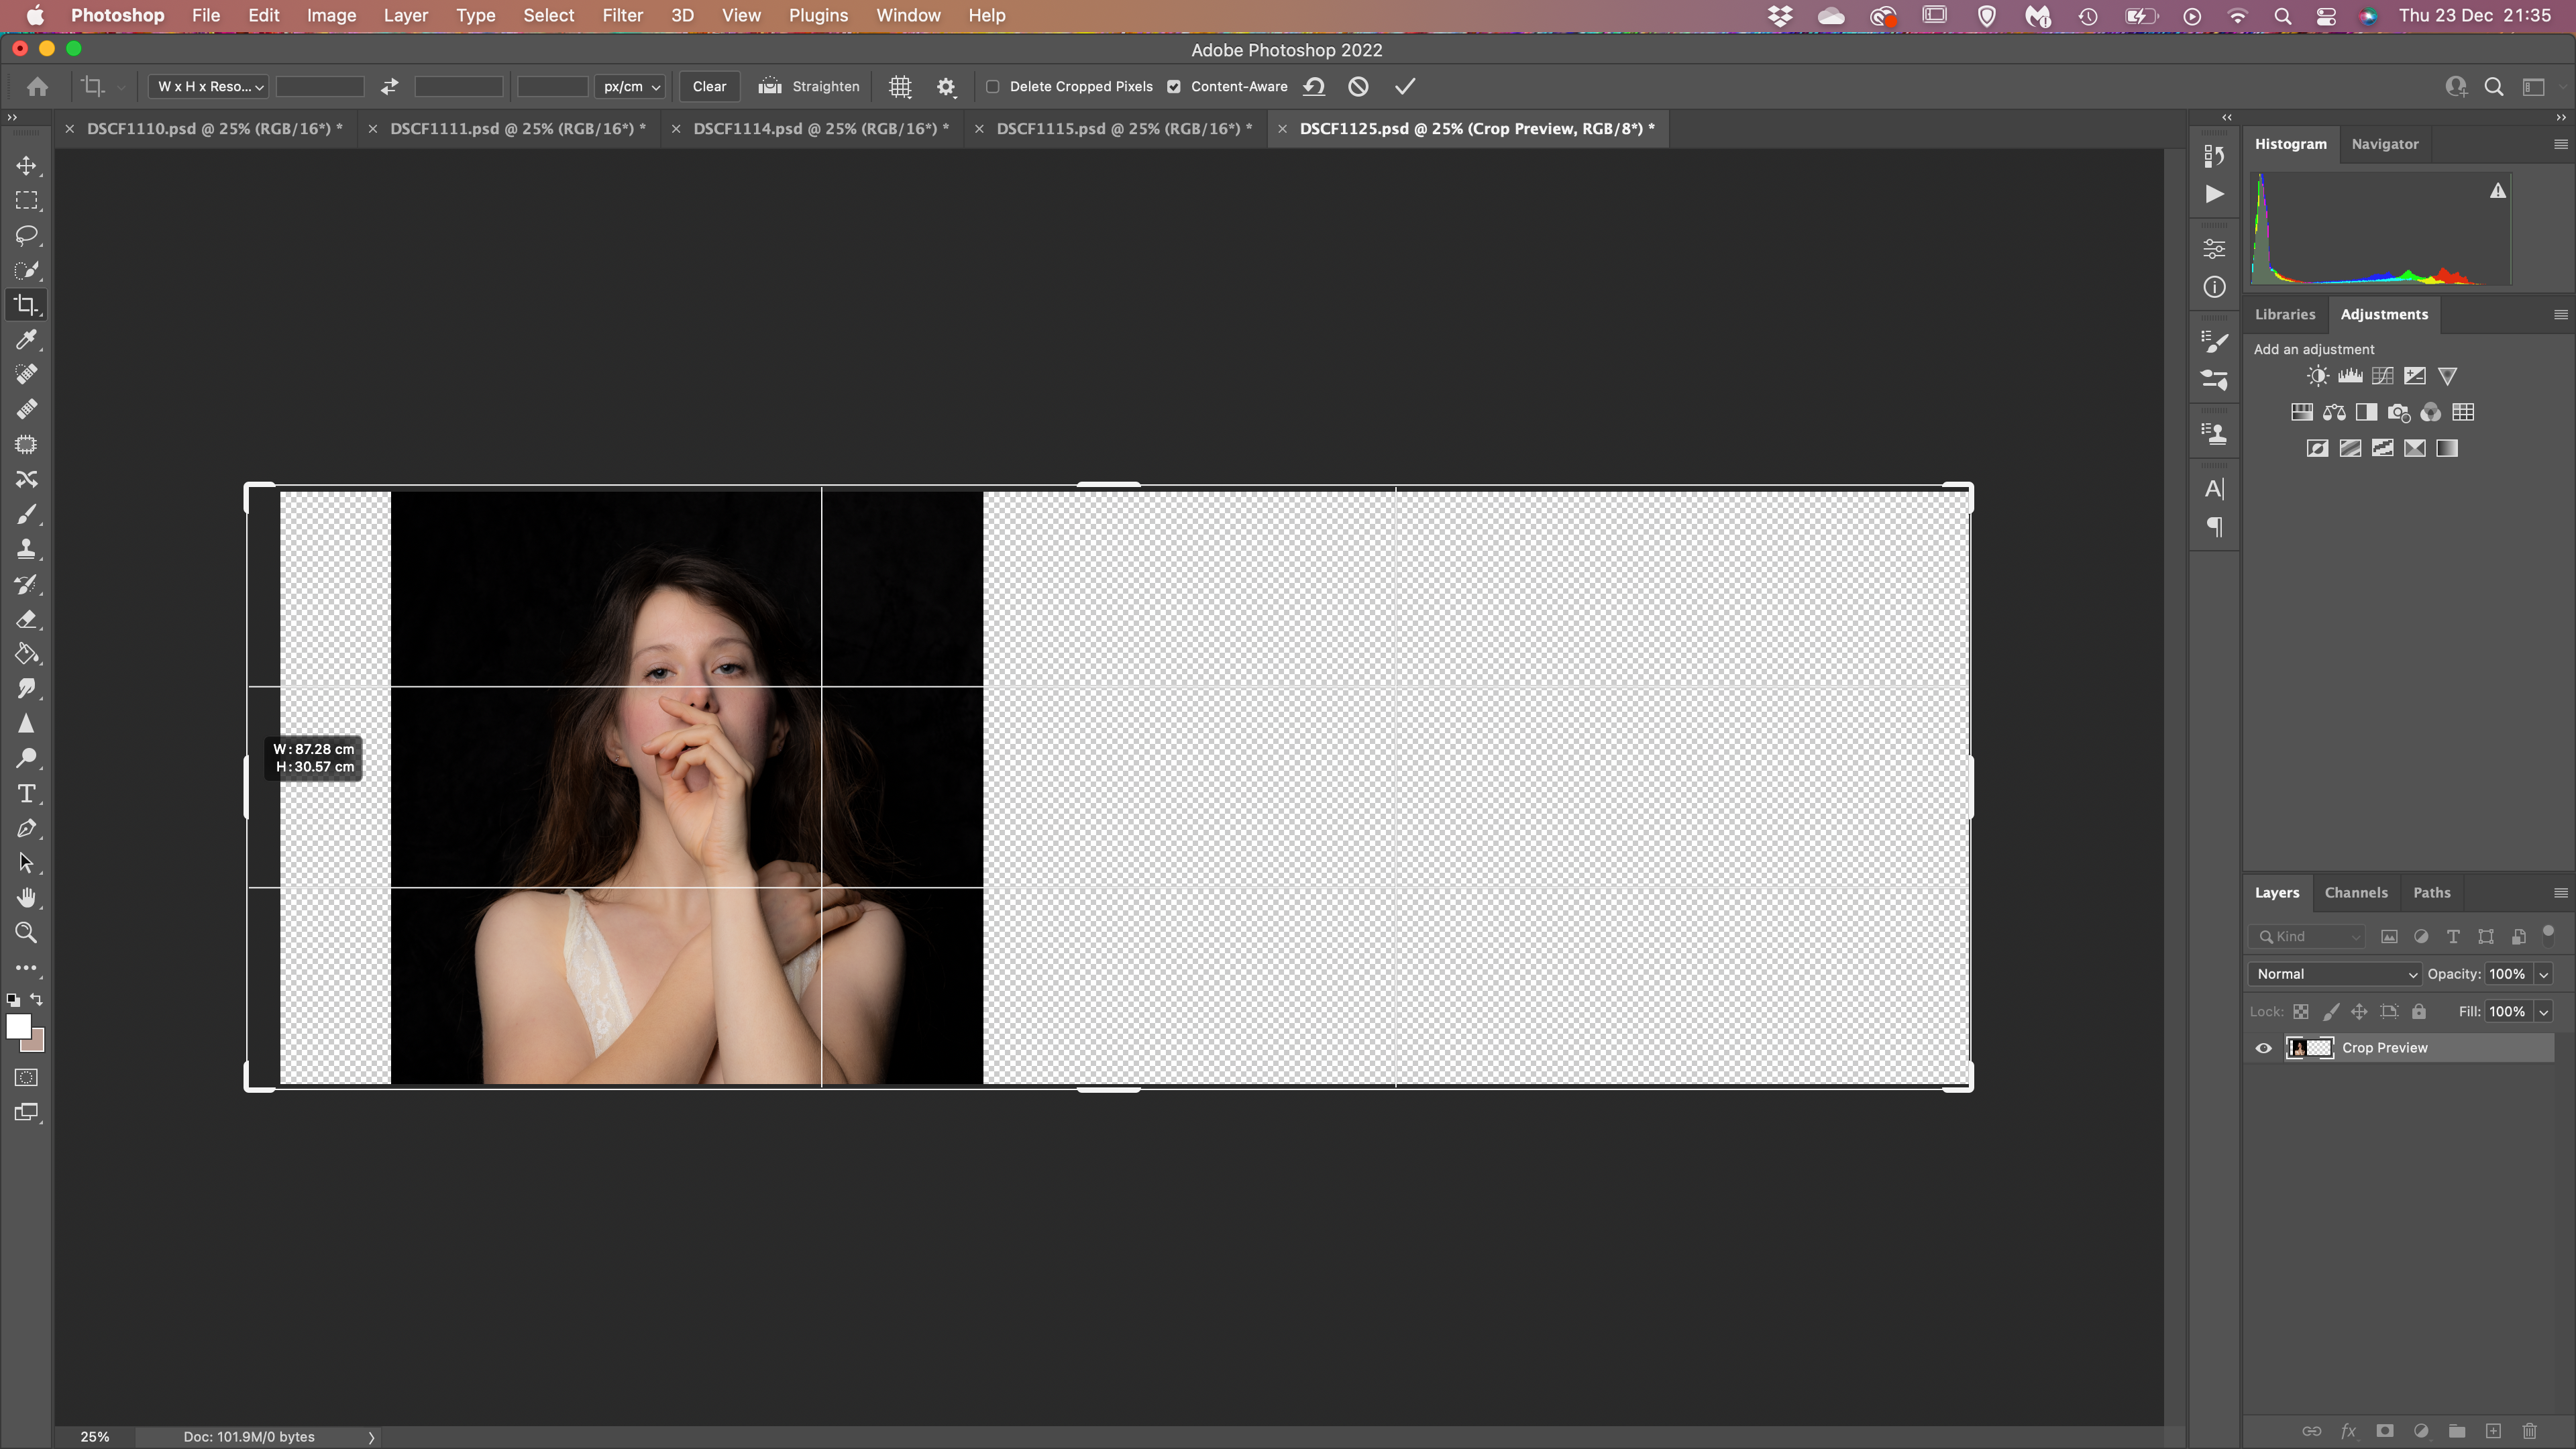Screen dimensions: 2576x1449
Task: Open crop overlay grid options
Action: click(x=900, y=87)
